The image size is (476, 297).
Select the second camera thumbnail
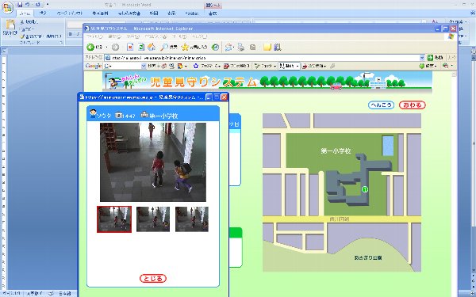tap(153, 219)
